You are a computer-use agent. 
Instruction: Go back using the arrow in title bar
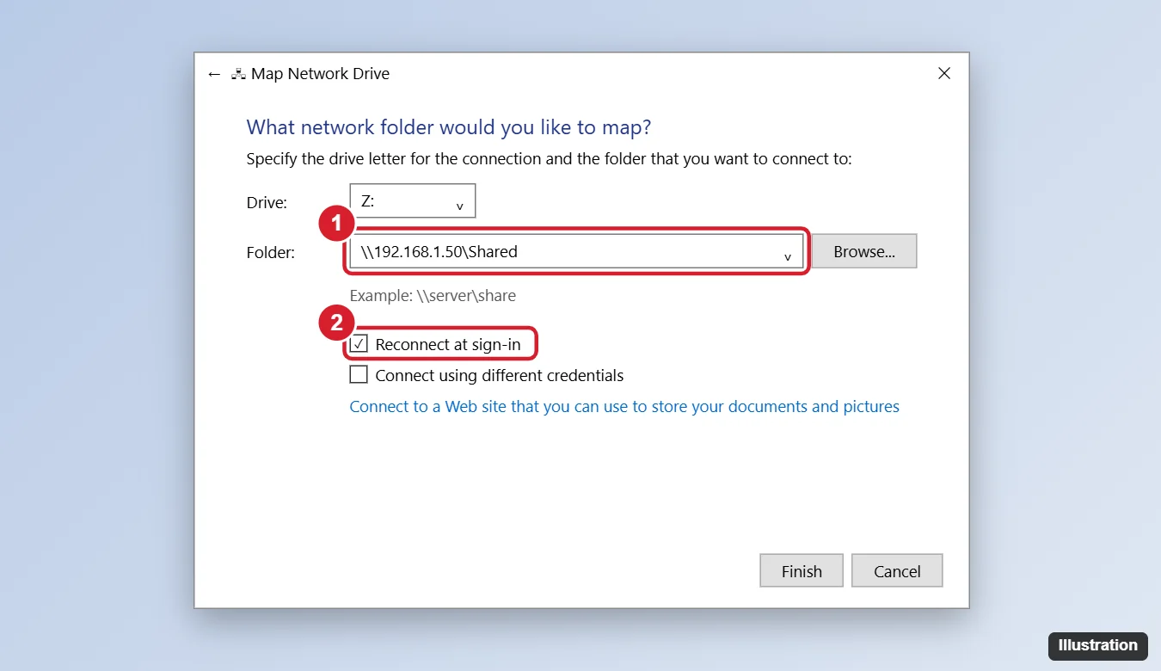point(214,74)
